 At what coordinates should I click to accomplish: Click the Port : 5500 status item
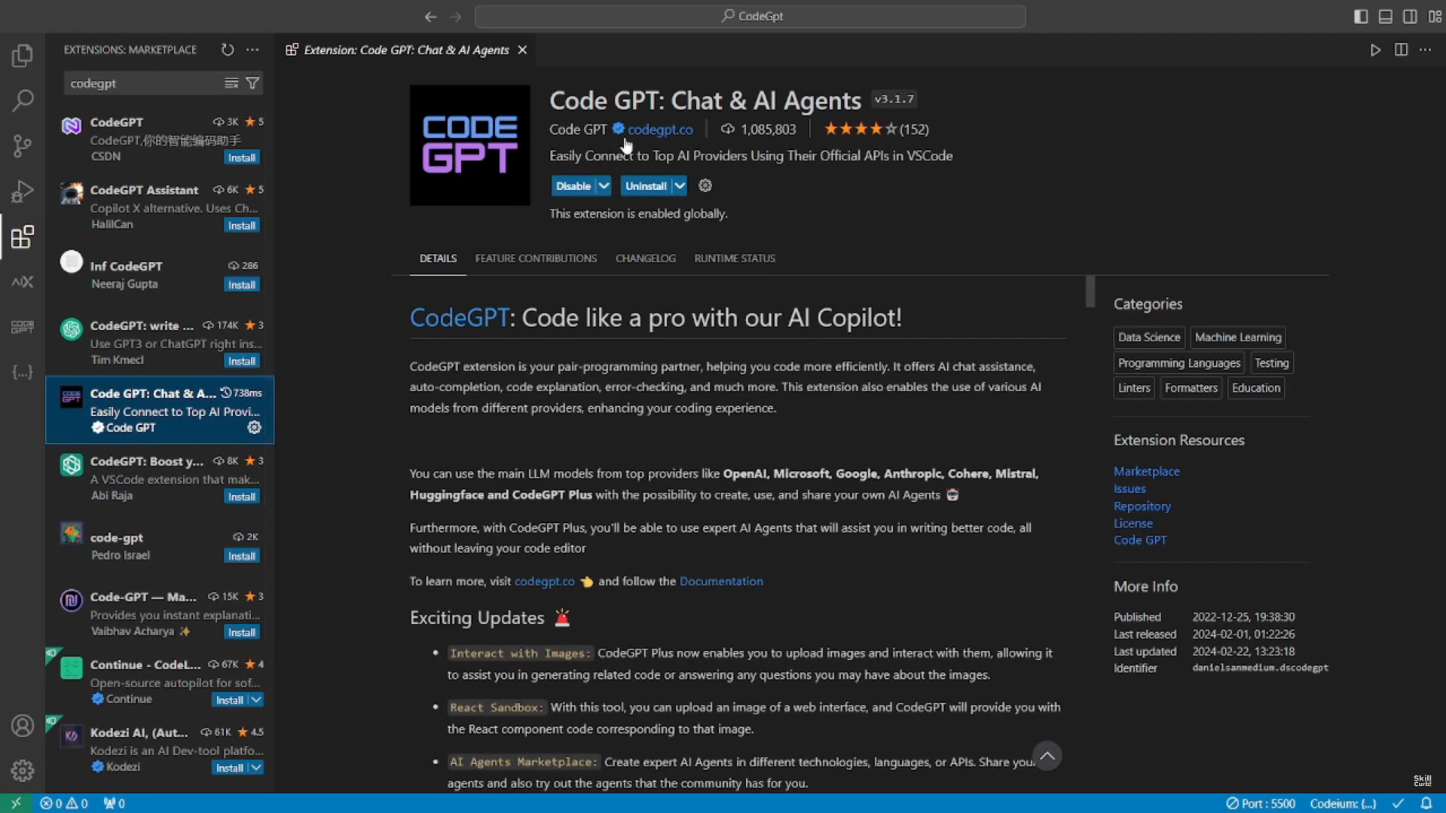click(x=1261, y=803)
